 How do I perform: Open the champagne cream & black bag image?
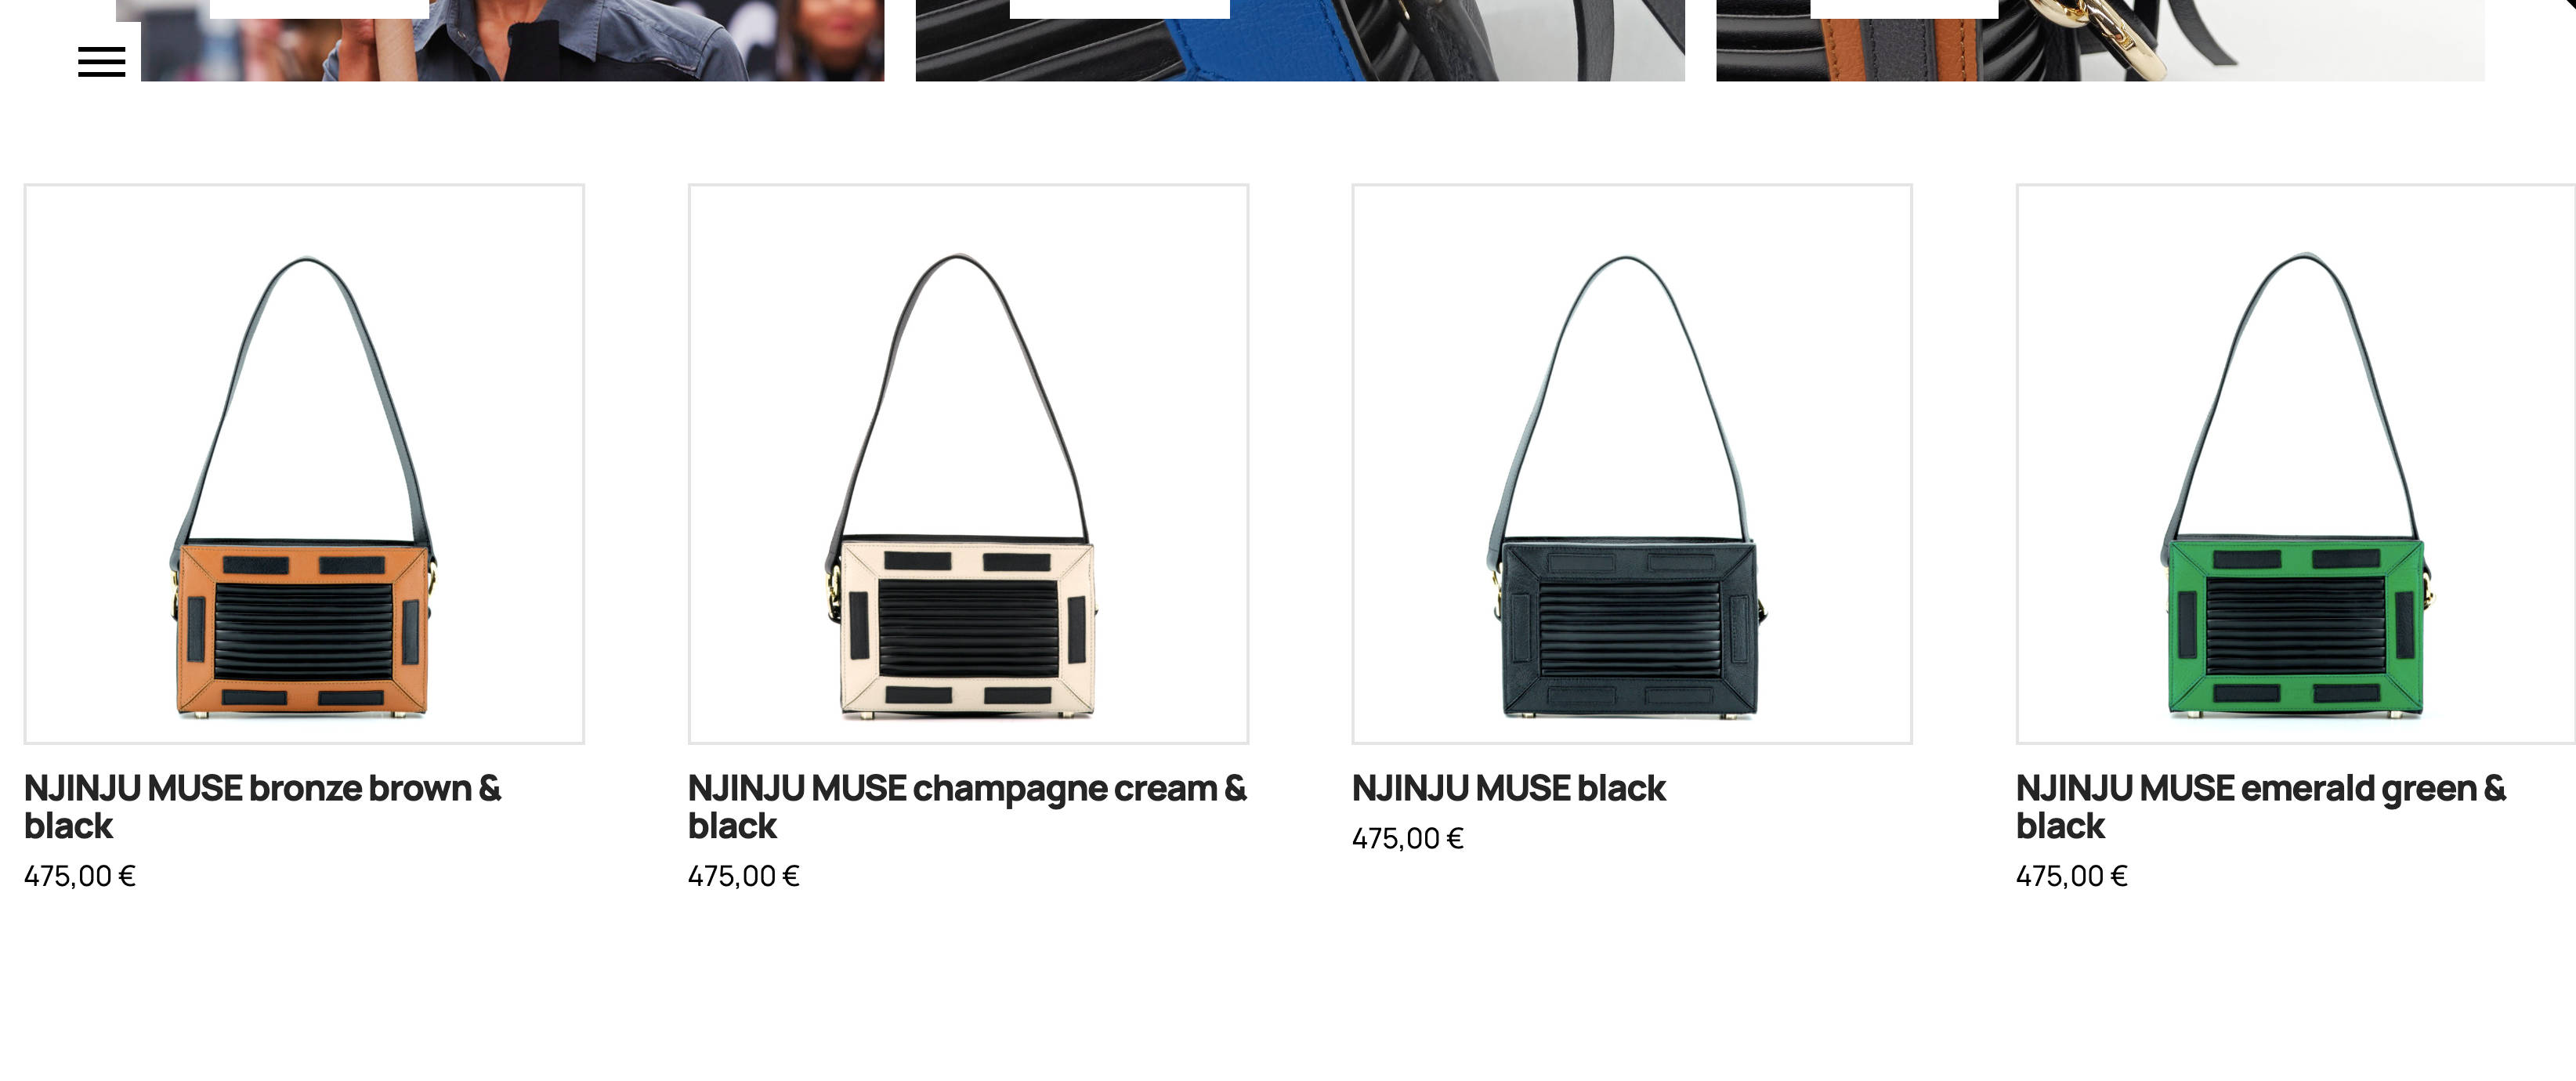968,464
